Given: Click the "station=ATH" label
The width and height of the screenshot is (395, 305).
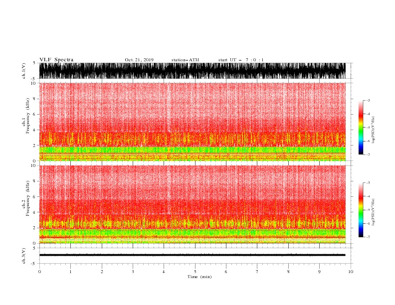Looking at the screenshot, I should (185, 60).
